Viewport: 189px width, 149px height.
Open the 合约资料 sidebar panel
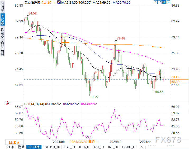[3, 48]
